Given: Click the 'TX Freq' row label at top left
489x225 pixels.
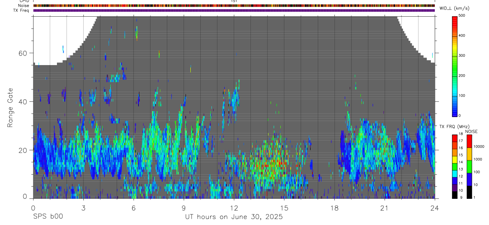Looking at the screenshot, I should point(22,10).
